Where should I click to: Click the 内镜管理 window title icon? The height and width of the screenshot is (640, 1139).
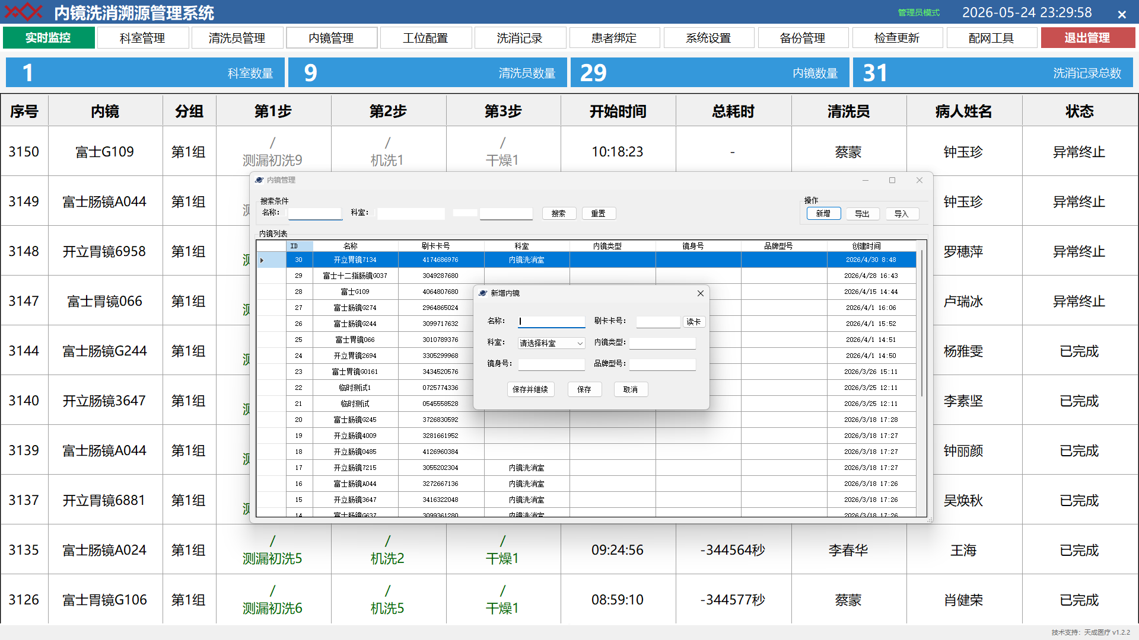259,180
